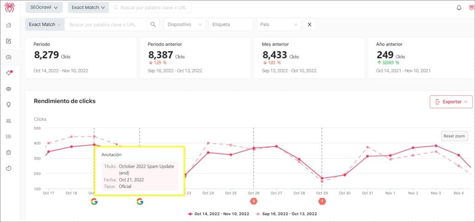Click the Oct 24 x-axis label
The image size is (475, 222).
pyautogui.click(x=208, y=193)
